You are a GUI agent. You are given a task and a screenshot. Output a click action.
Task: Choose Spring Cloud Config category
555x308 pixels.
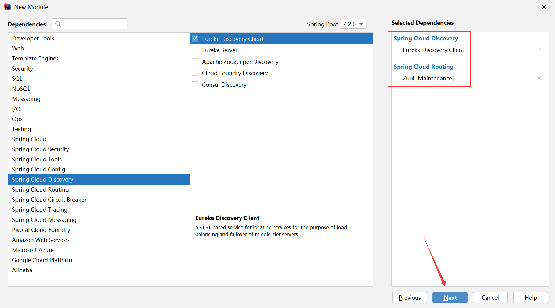pos(99,169)
